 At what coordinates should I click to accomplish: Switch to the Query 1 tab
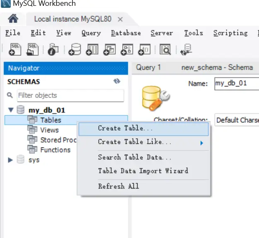(148, 67)
